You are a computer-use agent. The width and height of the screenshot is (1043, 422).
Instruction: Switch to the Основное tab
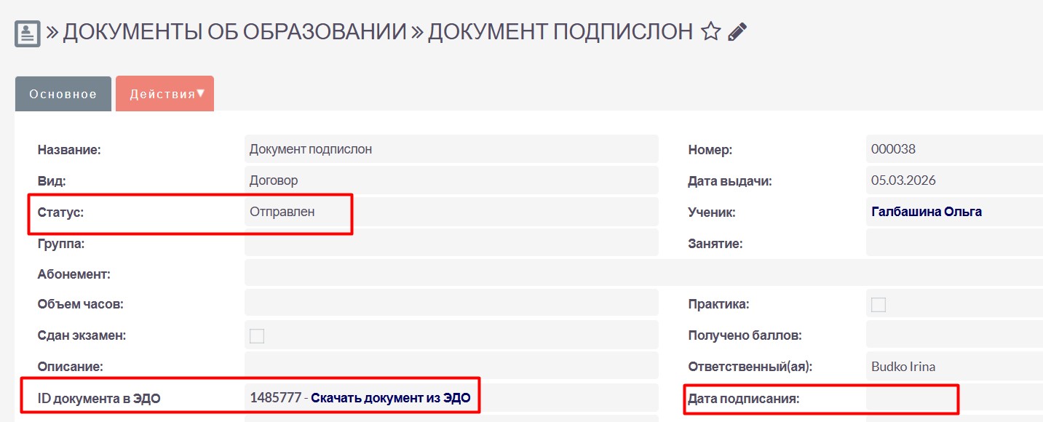point(63,94)
